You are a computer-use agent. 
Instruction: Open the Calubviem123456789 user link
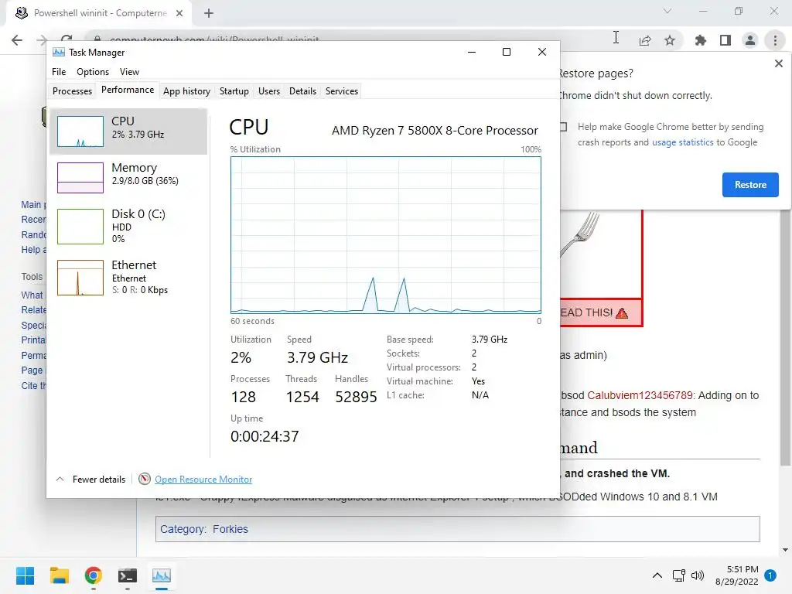pos(640,395)
